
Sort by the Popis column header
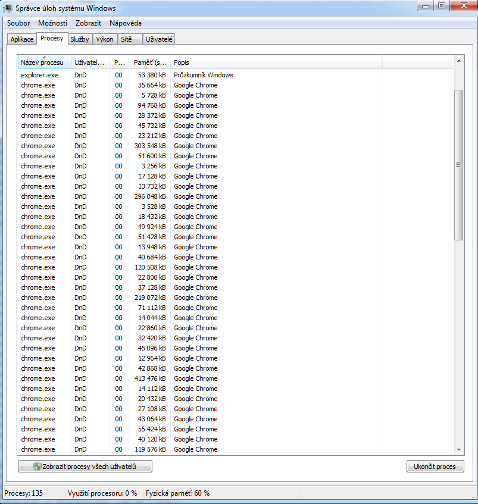pos(276,62)
